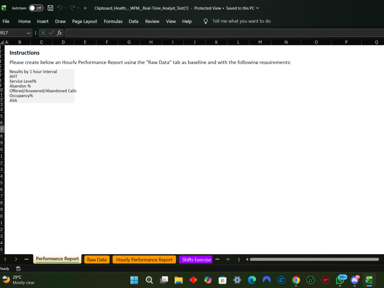Image resolution: width=384 pixels, height=288 pixels.
Task: Click the Select All corner triangle
Action: [x=2, y=42]
